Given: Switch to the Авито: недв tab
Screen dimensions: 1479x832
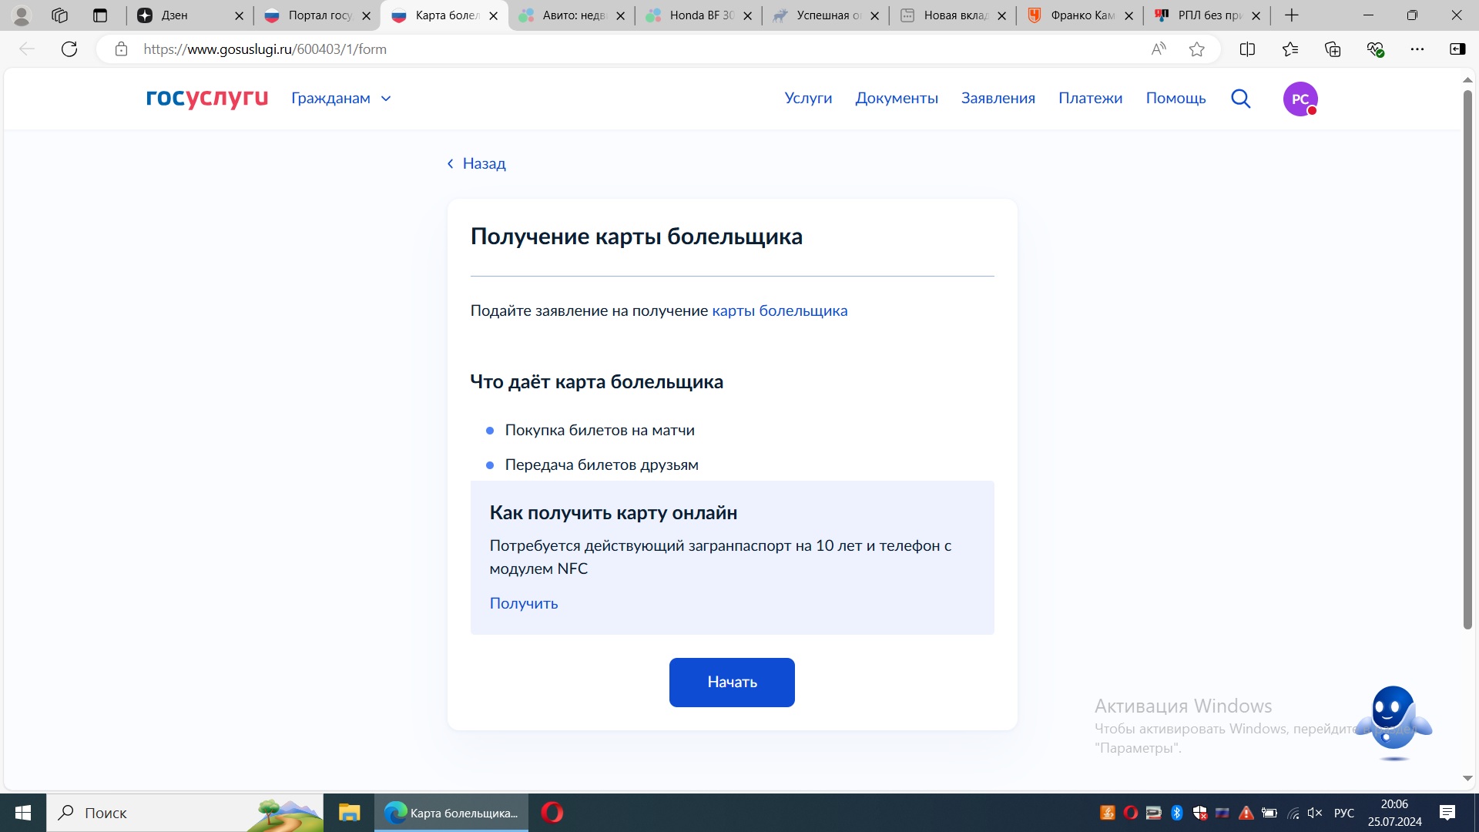Looking at the screenshot, I should click(x=570, y=15).
